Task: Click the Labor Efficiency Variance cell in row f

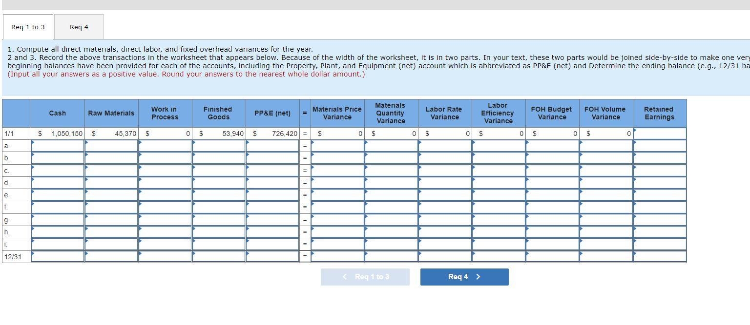Action: pos(499,207)
